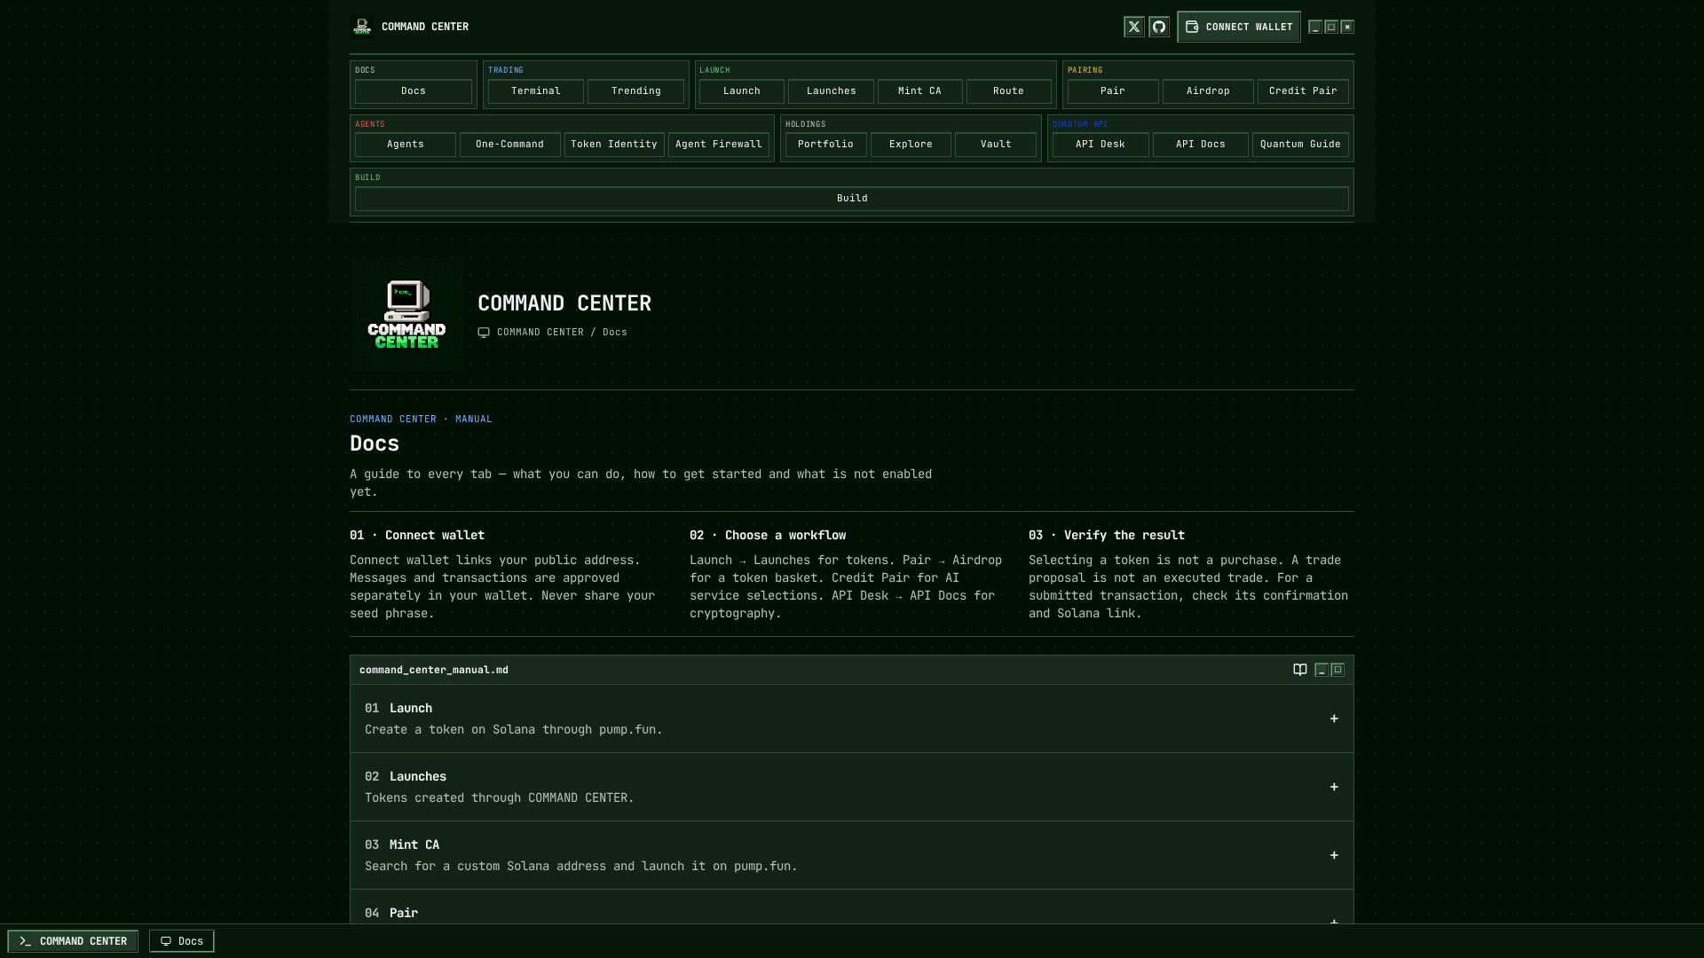
Task: Click the 'COMMAND CENTER / Docs' breadcrumb
Action: 562,333
